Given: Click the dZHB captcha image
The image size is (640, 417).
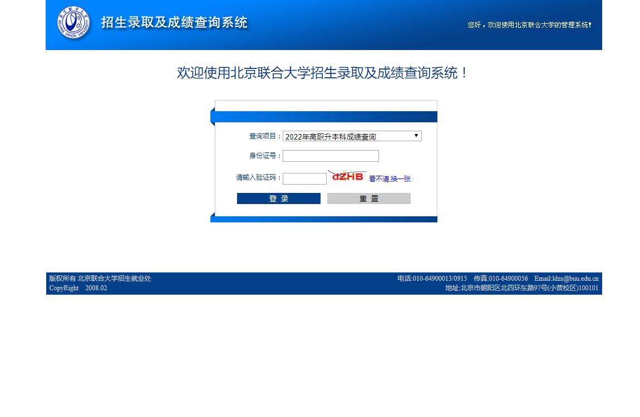Looking at the screenshot, I should point(347,176).
